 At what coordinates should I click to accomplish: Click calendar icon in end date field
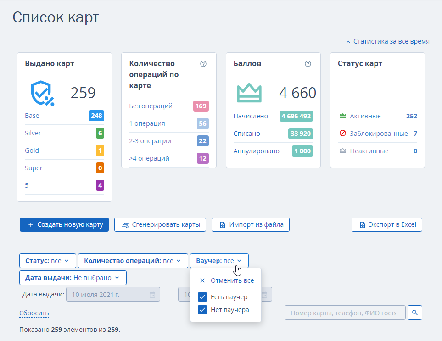[264, 295]
